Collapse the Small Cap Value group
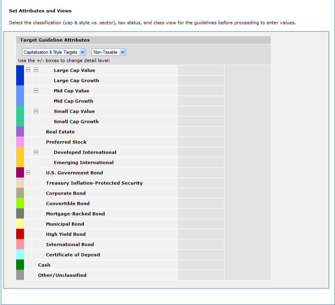 click(x=36, y=111)
